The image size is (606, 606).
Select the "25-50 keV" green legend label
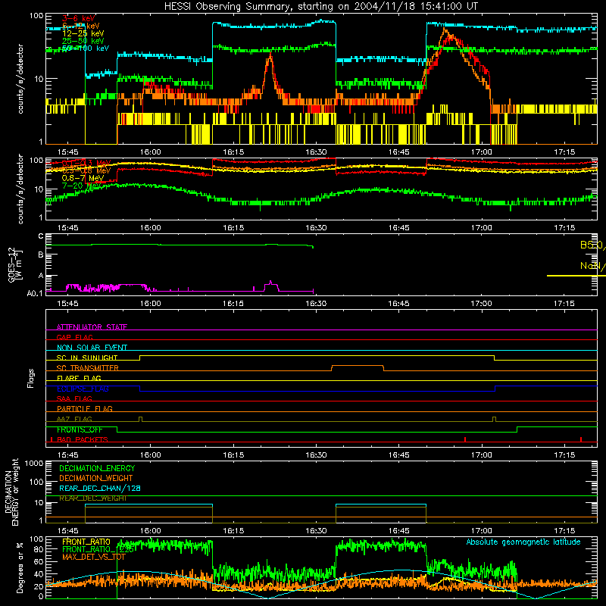(x=83, y=41)
